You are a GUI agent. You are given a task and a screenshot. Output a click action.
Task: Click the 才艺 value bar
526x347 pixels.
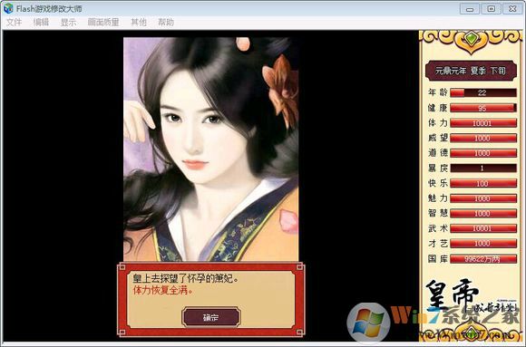point(483,244)
